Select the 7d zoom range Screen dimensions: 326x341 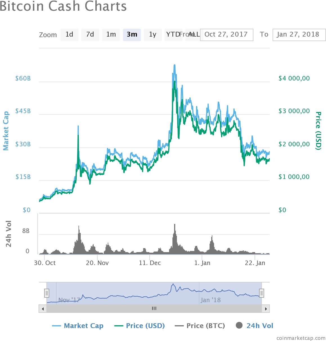click(90, 35)
